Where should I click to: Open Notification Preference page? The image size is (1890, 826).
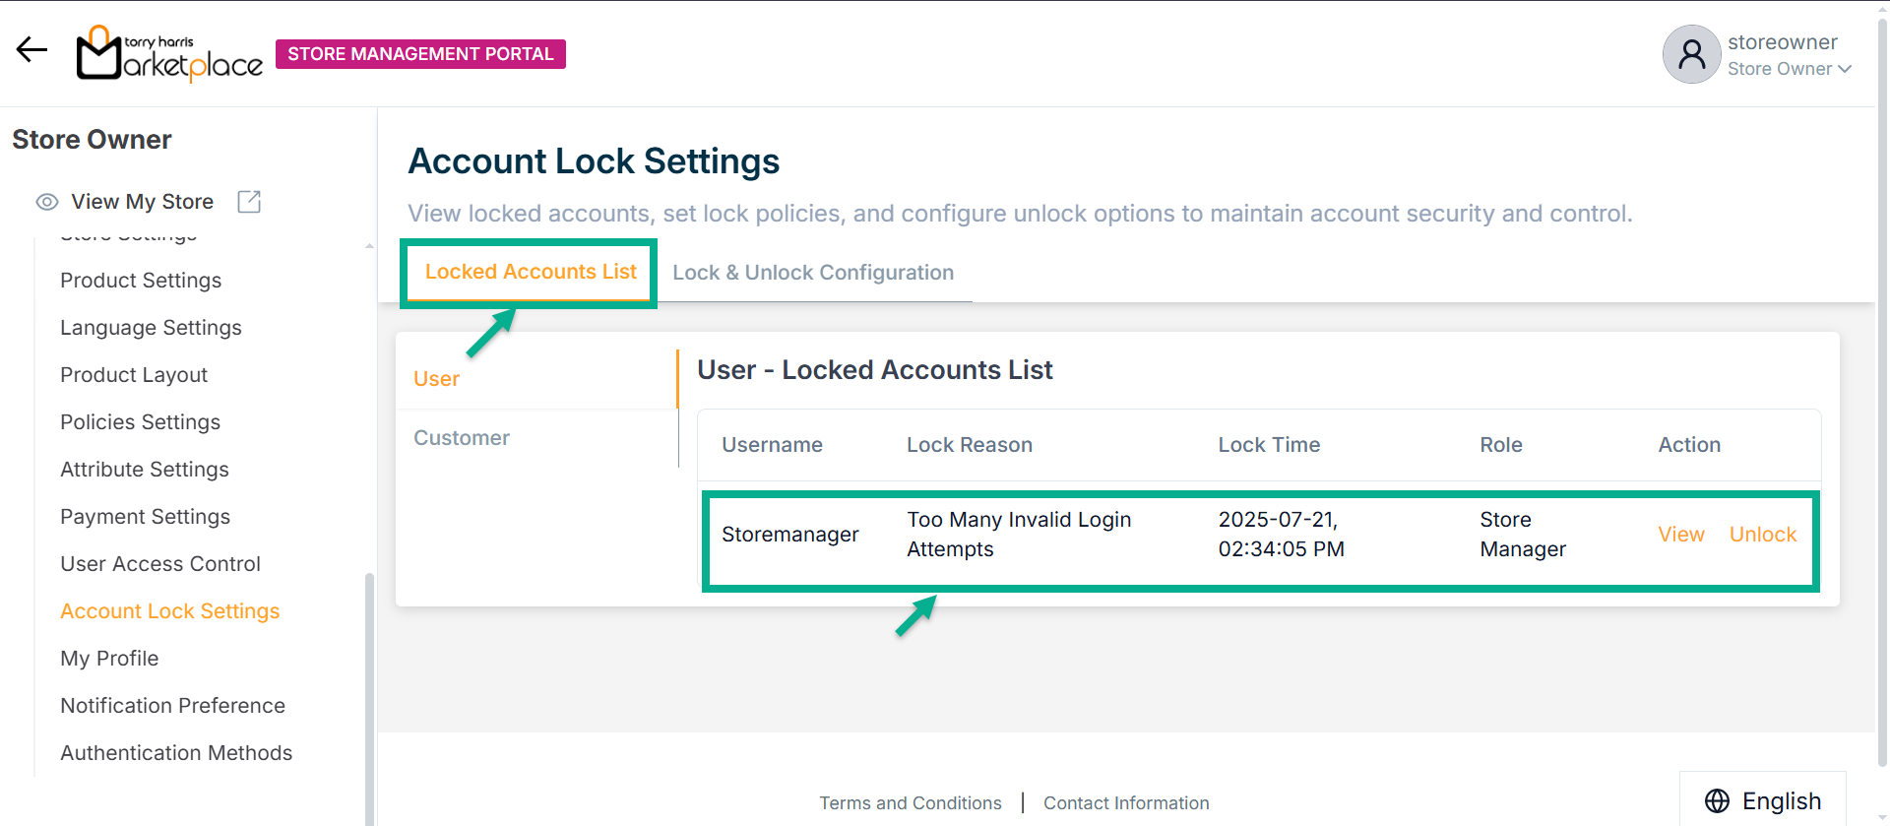click(172, 706)
